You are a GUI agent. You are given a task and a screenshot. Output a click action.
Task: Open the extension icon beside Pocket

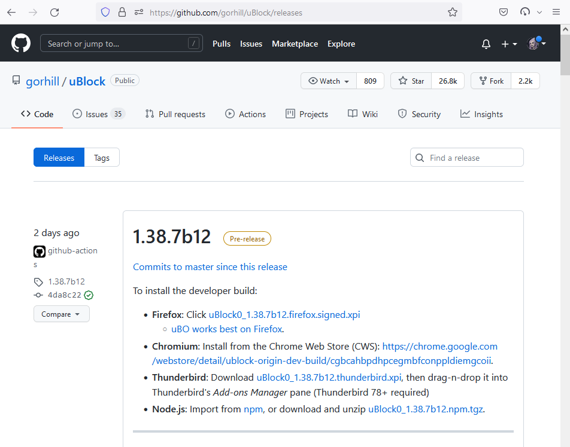point(525,12)
